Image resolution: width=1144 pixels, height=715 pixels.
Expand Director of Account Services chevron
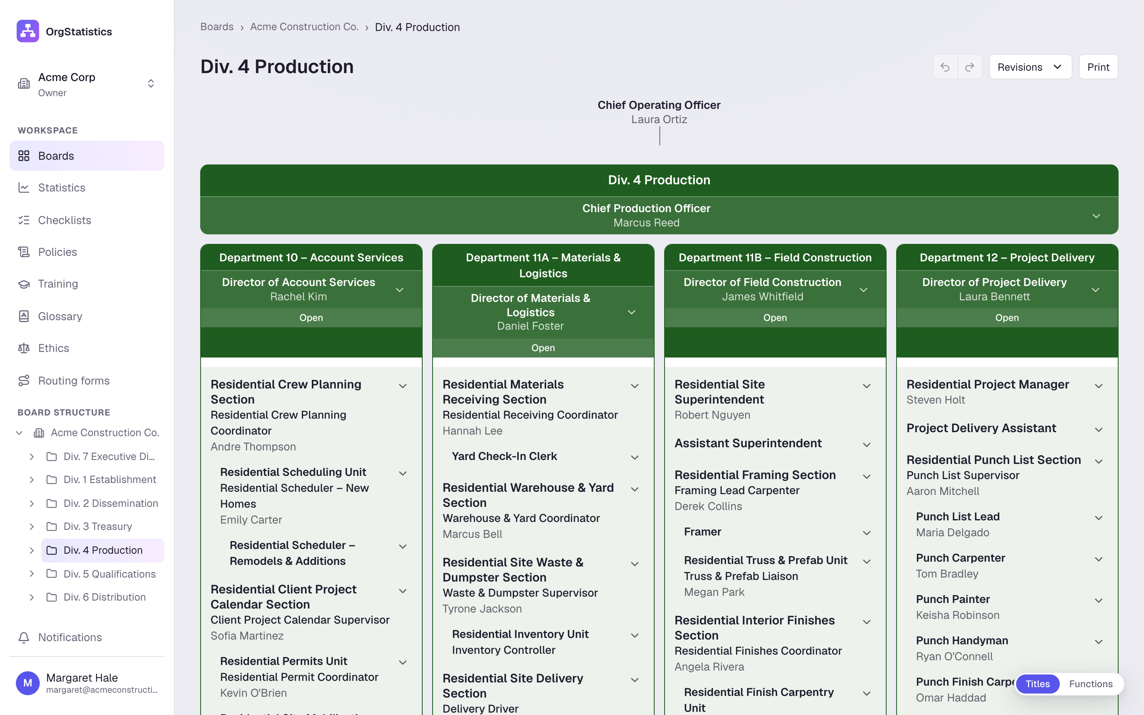click(x=400, y=290)
